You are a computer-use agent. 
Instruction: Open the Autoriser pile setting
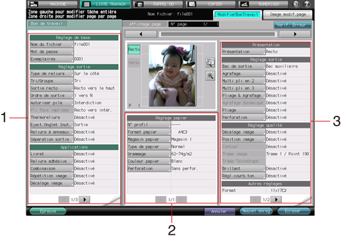(51, 103)
